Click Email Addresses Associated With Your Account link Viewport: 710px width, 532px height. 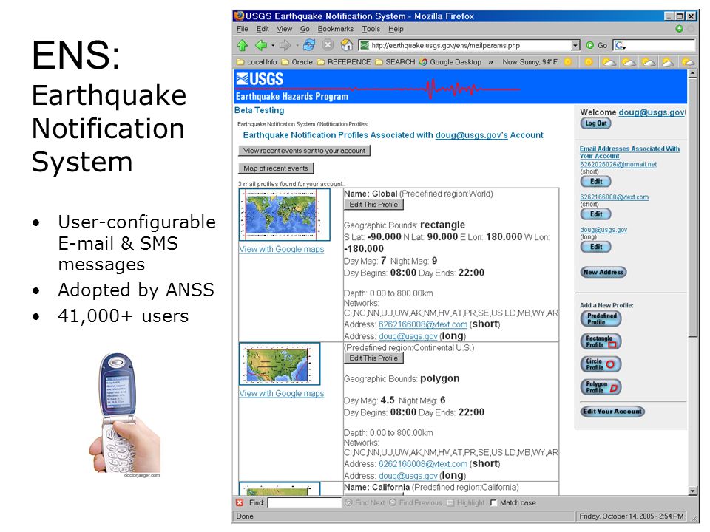629,152
